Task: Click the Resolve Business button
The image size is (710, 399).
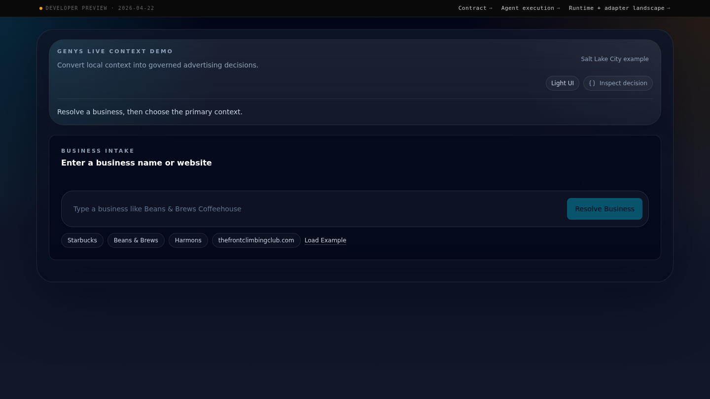Action: [x=604, y=209]
